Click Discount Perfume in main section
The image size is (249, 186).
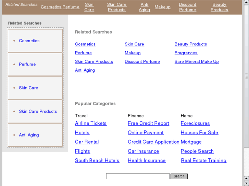142,61
